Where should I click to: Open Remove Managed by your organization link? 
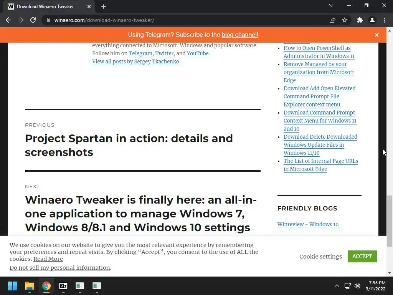[319, 72]
